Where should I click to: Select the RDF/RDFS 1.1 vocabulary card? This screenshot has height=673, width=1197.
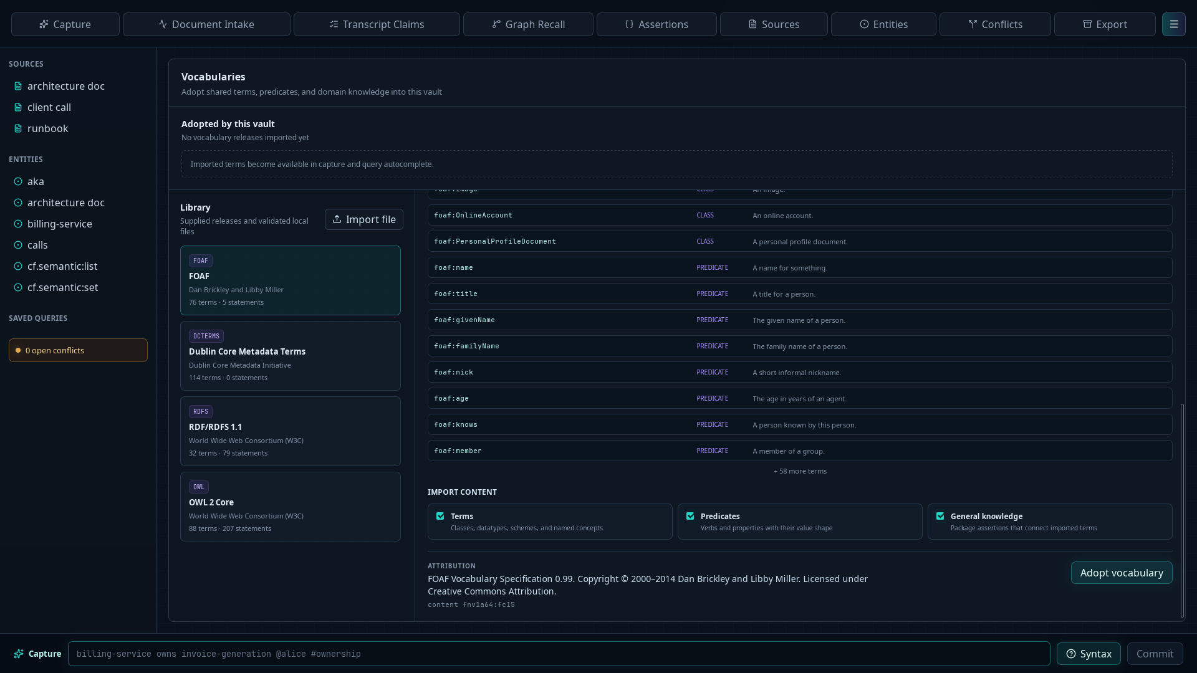pos(291,431)
